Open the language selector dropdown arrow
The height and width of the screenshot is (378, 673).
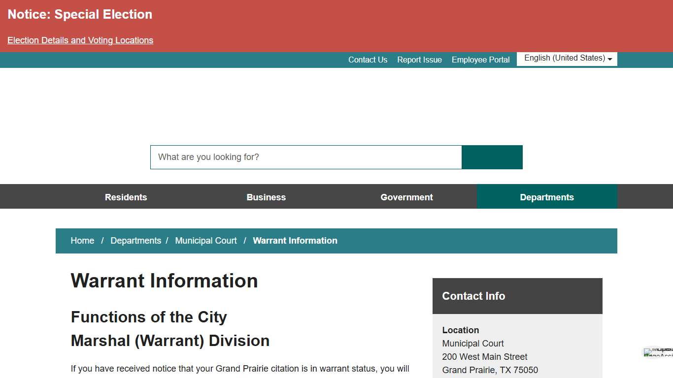click(609, 59)
